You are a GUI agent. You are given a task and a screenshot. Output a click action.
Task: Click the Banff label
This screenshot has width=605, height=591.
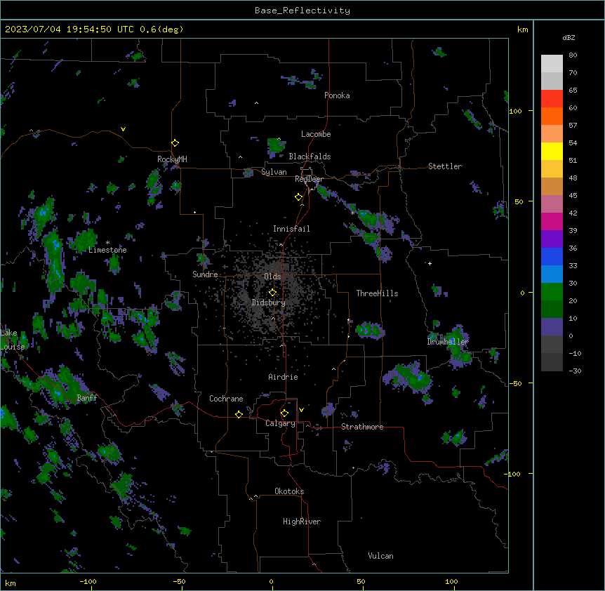coord(87,398)
